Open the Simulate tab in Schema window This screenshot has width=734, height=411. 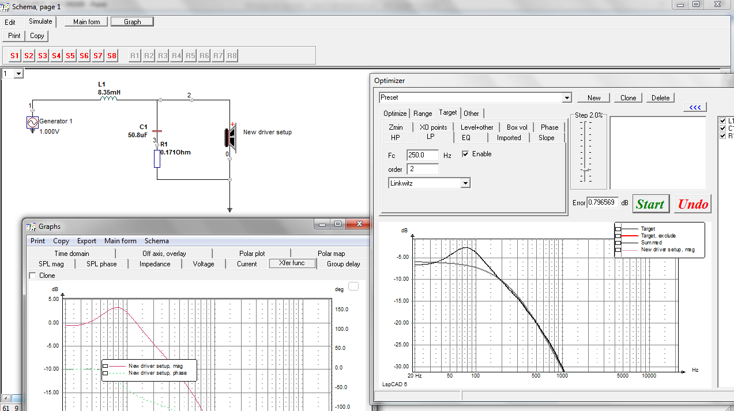click(x=40, y=21)
